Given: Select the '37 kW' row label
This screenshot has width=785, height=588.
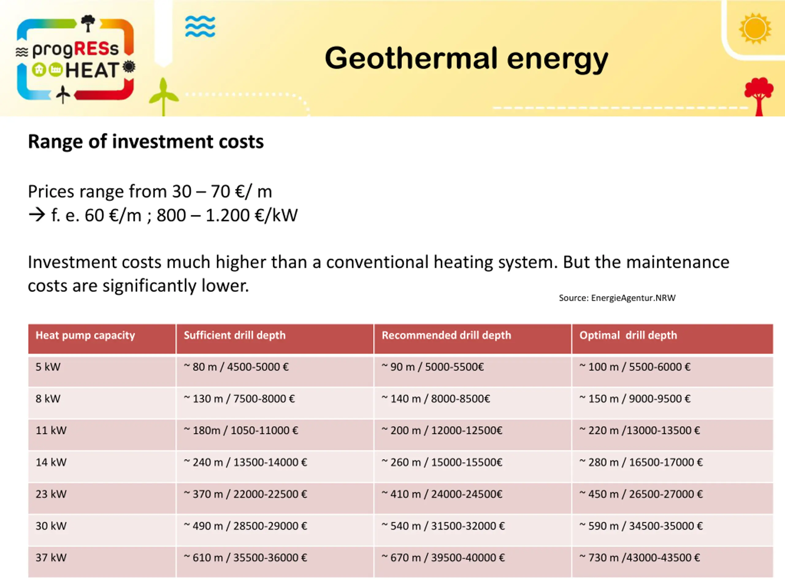Looking at the screenshot, I should click(x=51, y=557).
